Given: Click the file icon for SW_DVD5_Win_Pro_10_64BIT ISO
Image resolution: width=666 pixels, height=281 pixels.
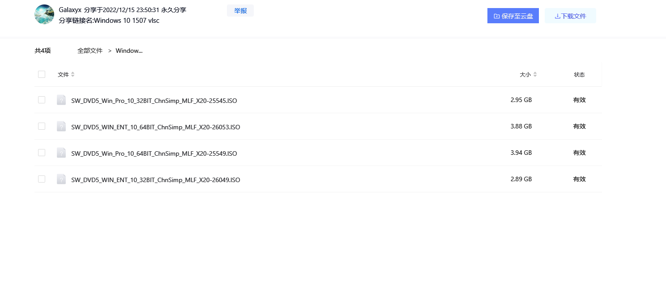Looking at the screenshot, I should tap(61, 153).
